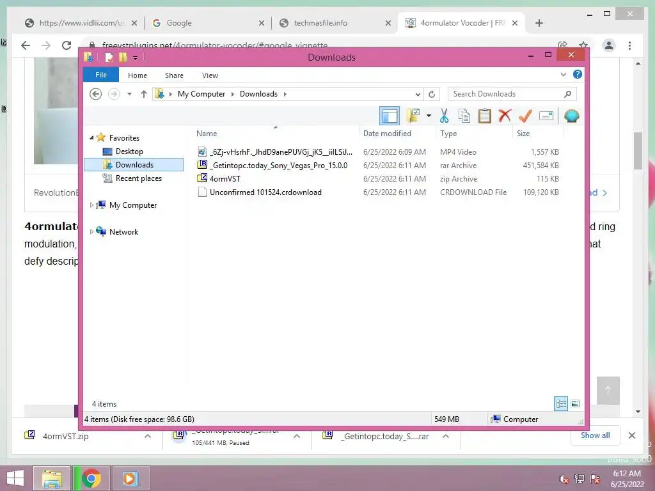Open the Customize Quick Access Toolbar dropdown

(x=136, y=58)
